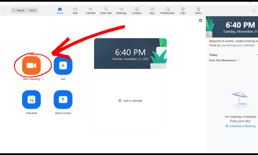Open the Whiteboards tab
The image size is (258, 155).
(x=167, y=11)
